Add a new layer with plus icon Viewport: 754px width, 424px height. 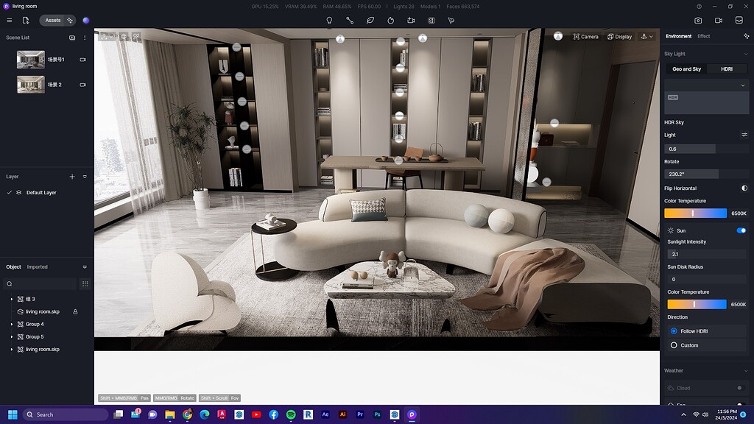click(71, 177)
